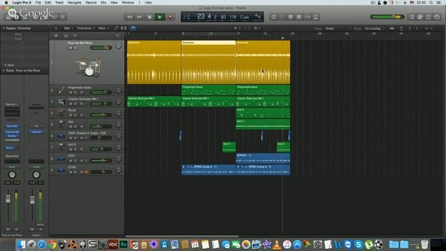446x251 pixels.
Task: Click the Fast Forward transport button
Action: pyautogui.click(x=139, y=17)
